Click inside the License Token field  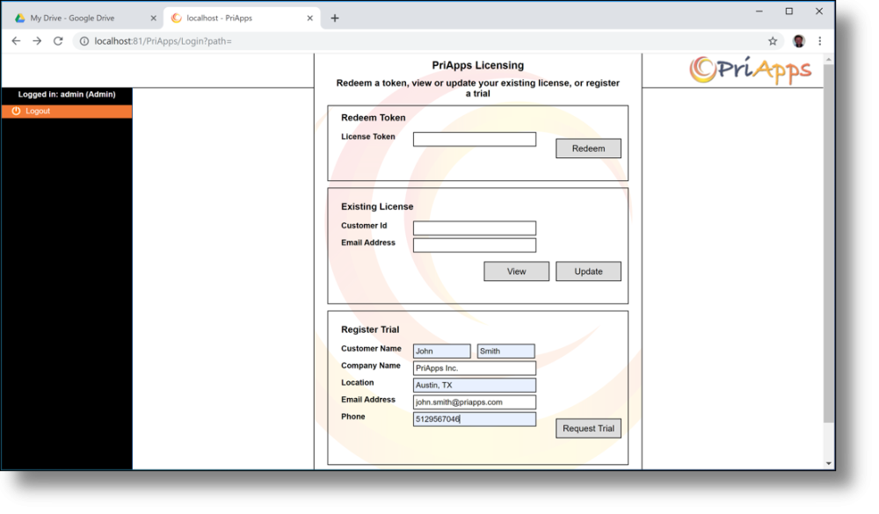click(x=475, y=139)
